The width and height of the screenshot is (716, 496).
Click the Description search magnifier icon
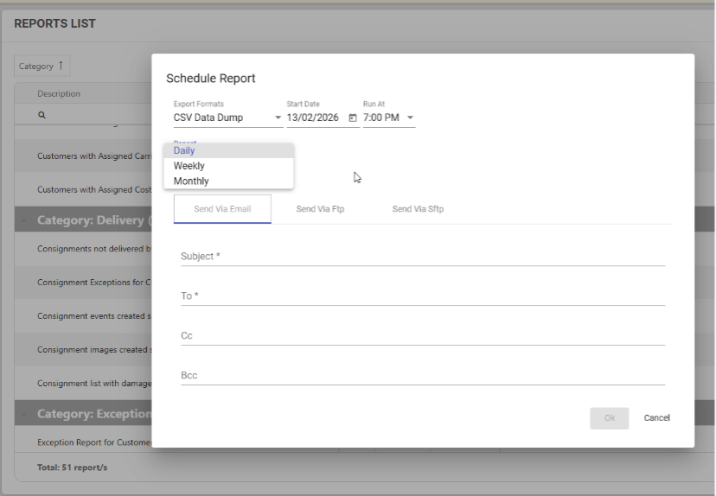42,114
